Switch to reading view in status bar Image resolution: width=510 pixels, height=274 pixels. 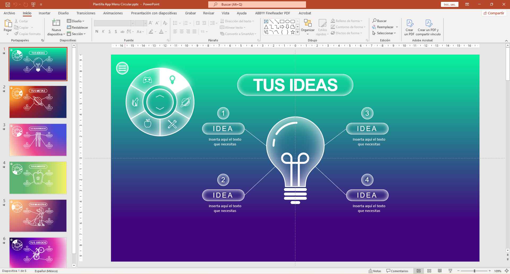click(x=440, y=271)
